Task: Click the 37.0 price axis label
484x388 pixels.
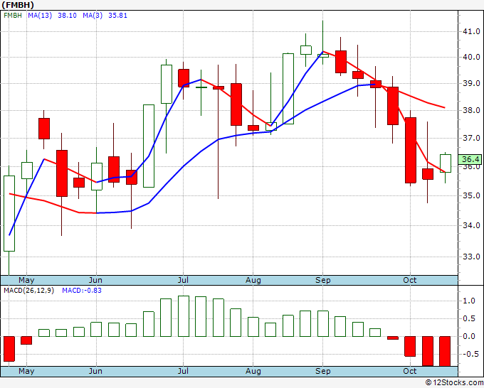Action: pyautogui.click(x=471, y=138)
